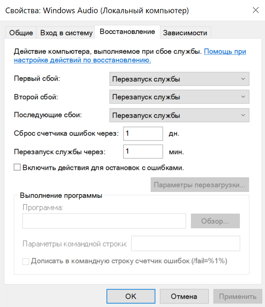The height and width of the screenshot is (307, 265).
Task: Enable Включить действия для остановок с ошибками
Action: point(17,167)
